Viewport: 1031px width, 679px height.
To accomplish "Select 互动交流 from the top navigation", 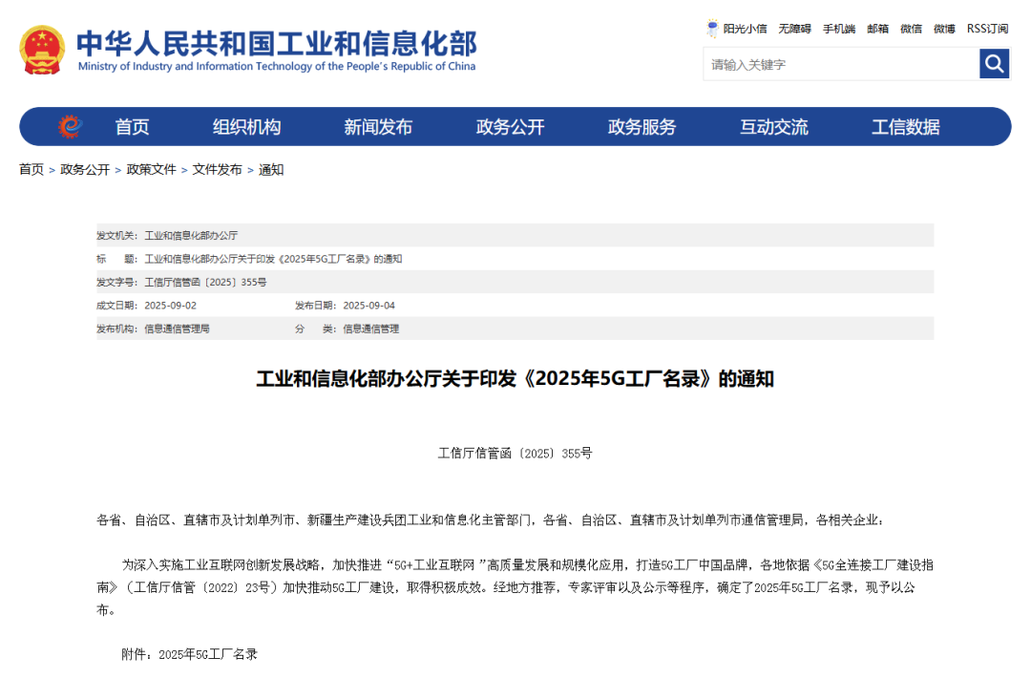I will (x=774, y=126).
